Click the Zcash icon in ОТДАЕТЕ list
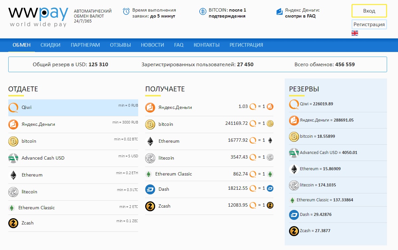Screen dimensions: 398x250 coord(13,223)
